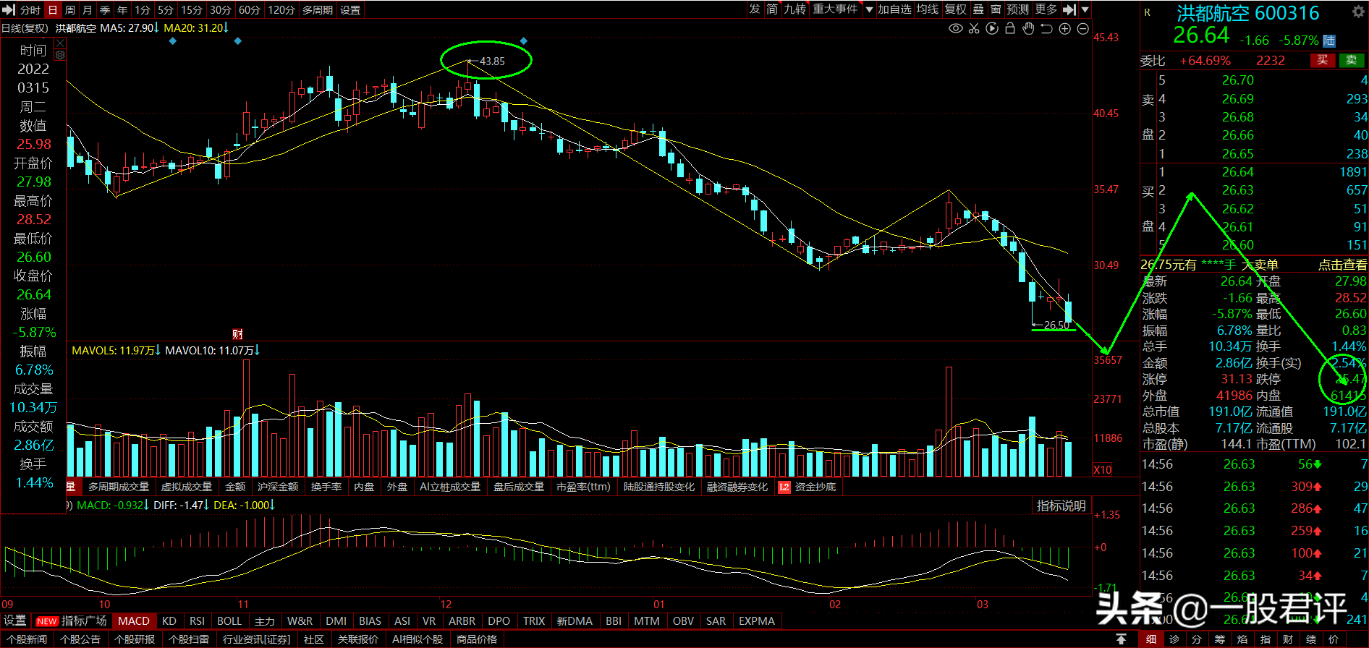1369x648 pixels.
Task: Click the X10 multiplier label on volume axis
Action: tap(1102, 469)
